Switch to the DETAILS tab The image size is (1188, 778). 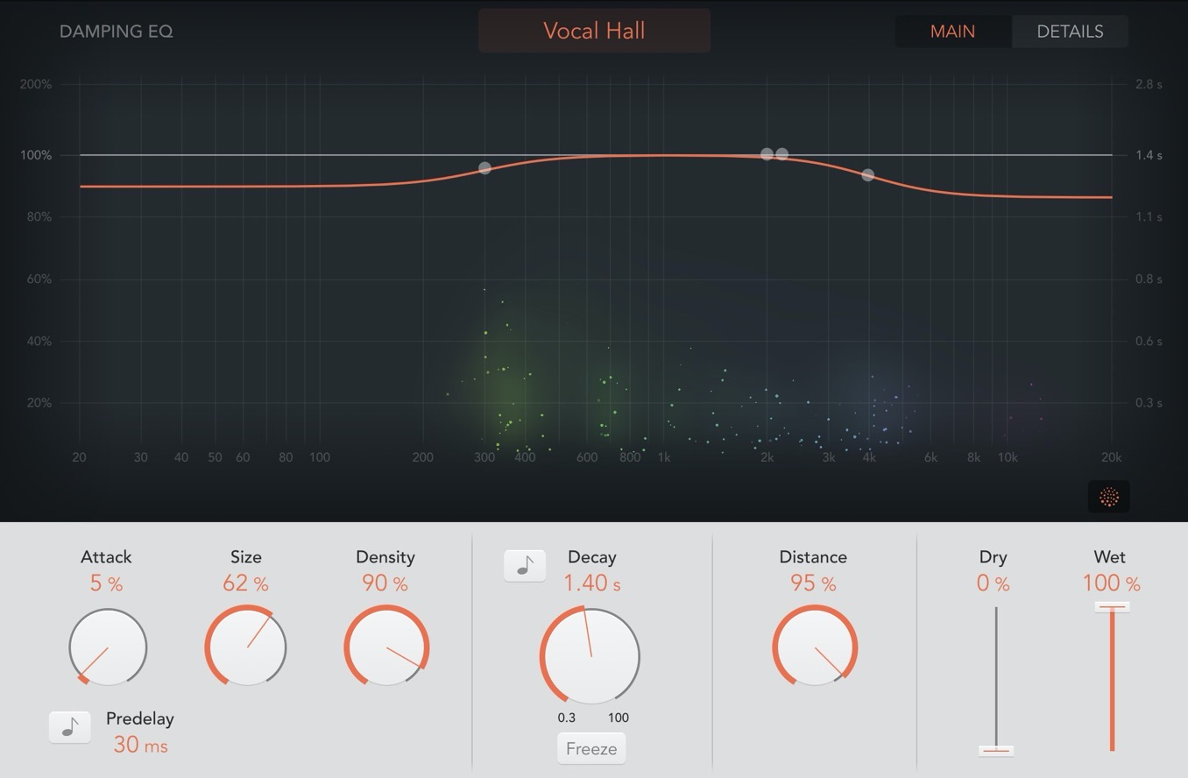(1070, 32)
